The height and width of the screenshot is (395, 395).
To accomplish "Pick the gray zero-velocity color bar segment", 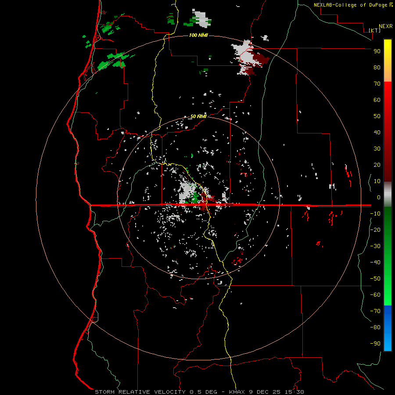I will coord(388,194).
